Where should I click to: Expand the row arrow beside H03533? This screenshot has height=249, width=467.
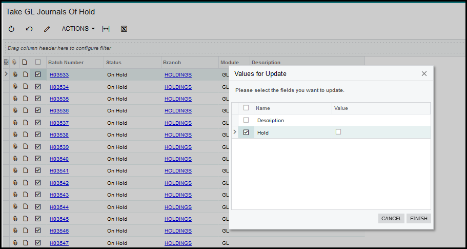6,74
